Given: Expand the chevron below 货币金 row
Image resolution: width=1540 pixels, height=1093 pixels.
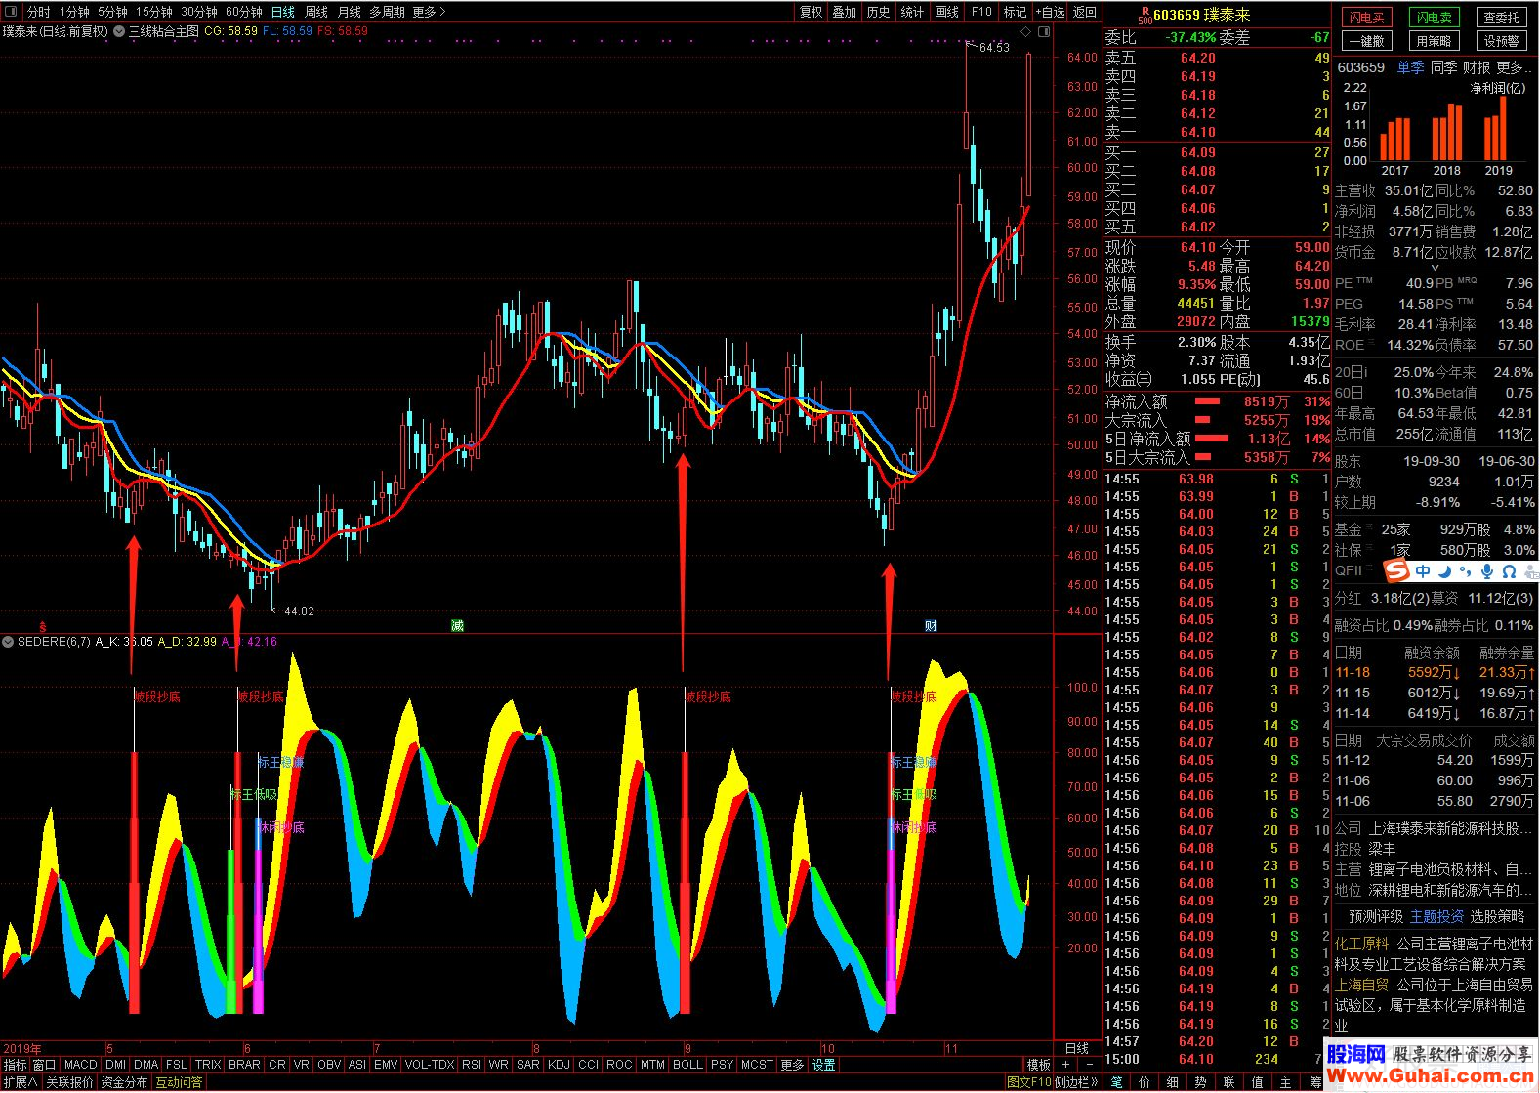Looking at the screenshot, I should point(1435,268).
